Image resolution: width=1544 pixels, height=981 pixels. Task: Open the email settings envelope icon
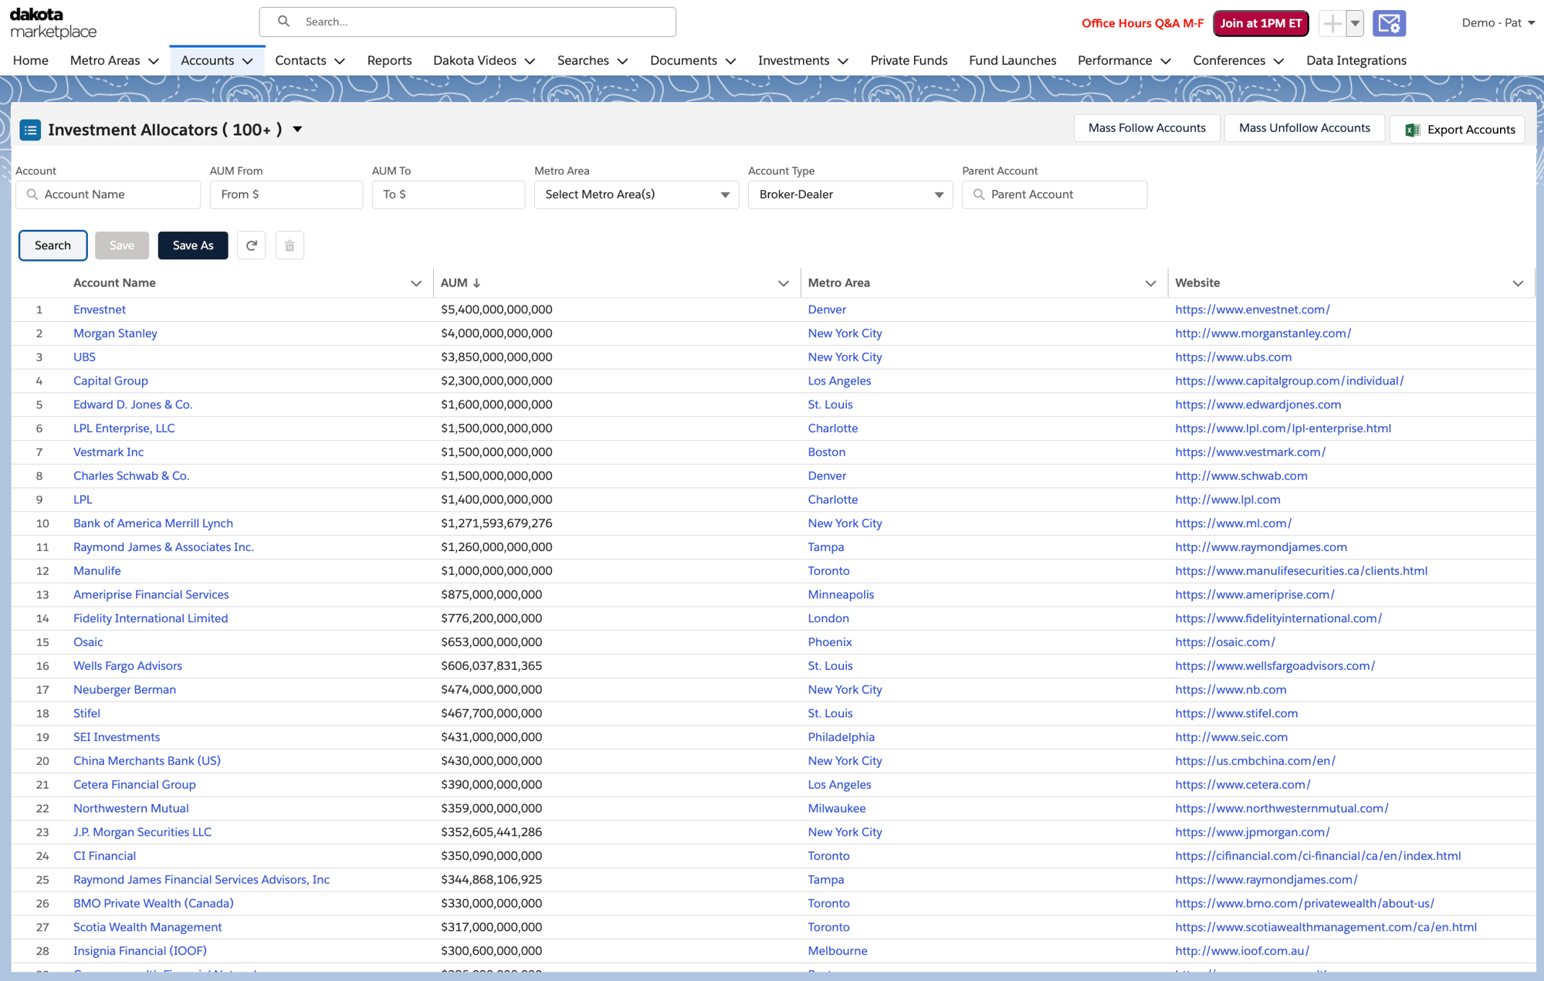tap(1388, 23)
